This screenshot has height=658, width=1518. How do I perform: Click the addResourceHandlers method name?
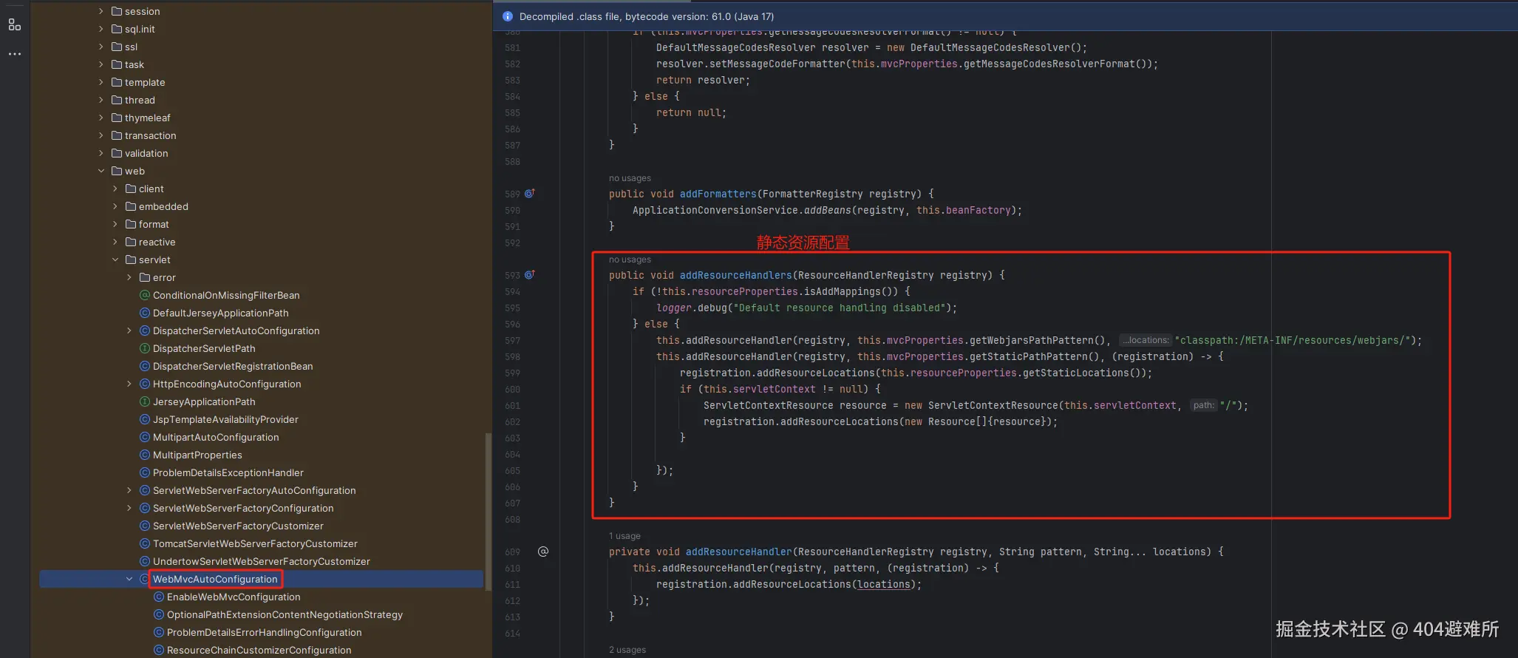[x=735, y=275]
